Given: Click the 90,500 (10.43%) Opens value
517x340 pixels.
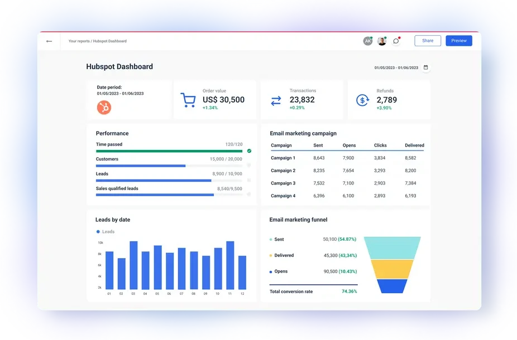Looking at the screenshot, I should click(x=340, y=271).
